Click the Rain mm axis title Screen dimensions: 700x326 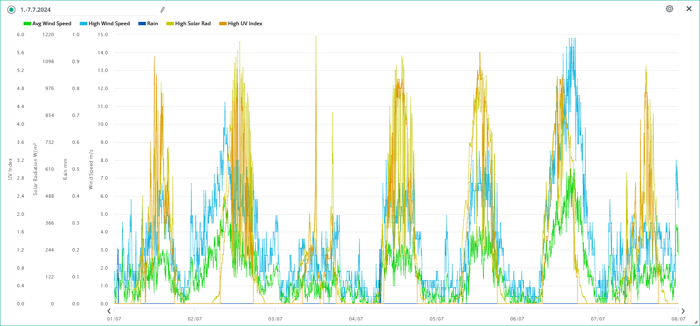click(65, 169)
